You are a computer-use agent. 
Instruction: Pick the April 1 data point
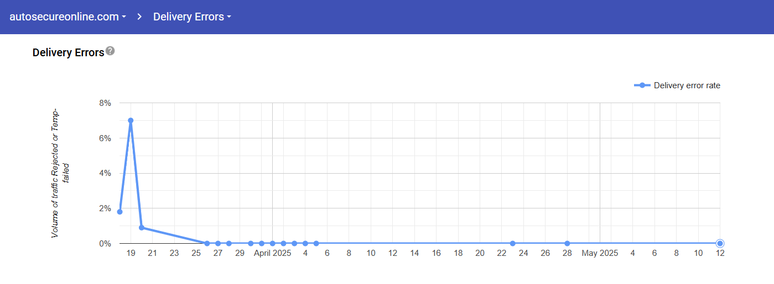(272, 243)
